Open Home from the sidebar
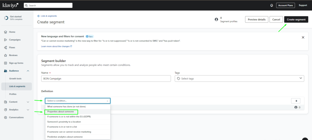The height and width of the screenshot is (140, 312). coord(12,32)
